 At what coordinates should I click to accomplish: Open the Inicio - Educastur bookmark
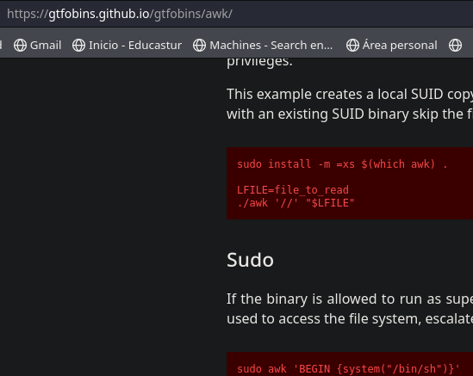click(135, 46)
